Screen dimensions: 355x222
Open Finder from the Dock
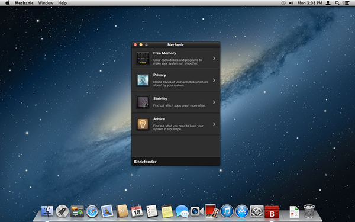[x=47, y=211]
